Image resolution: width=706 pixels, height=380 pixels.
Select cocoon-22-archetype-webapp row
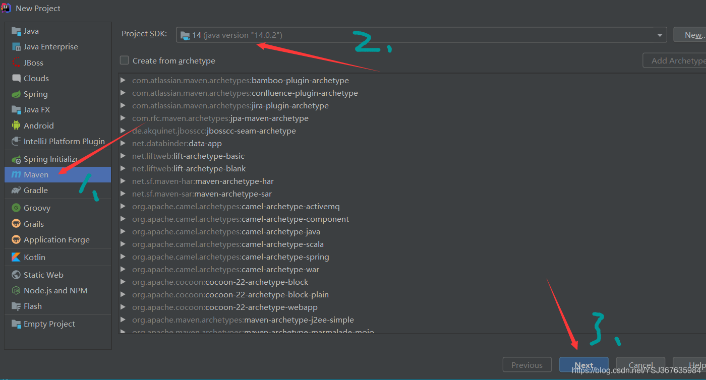412,307
